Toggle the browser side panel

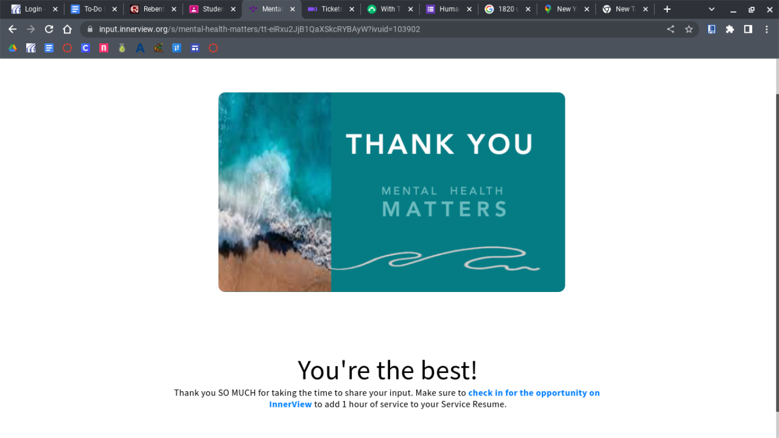[748, 29]
